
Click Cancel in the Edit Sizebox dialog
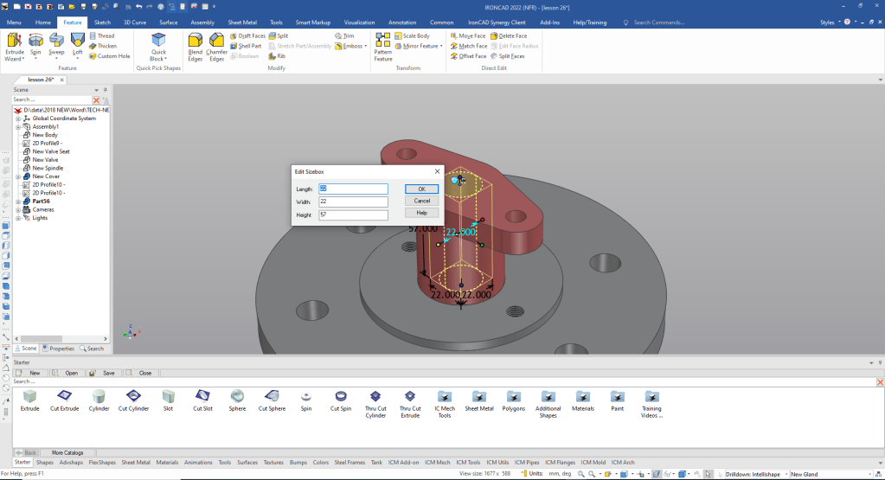click(x=421, y=201)
